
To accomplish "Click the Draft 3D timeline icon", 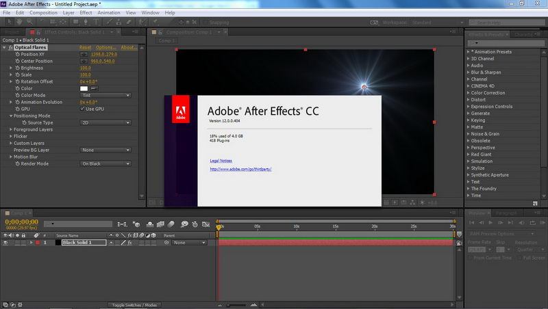I will tap(136, 224).
